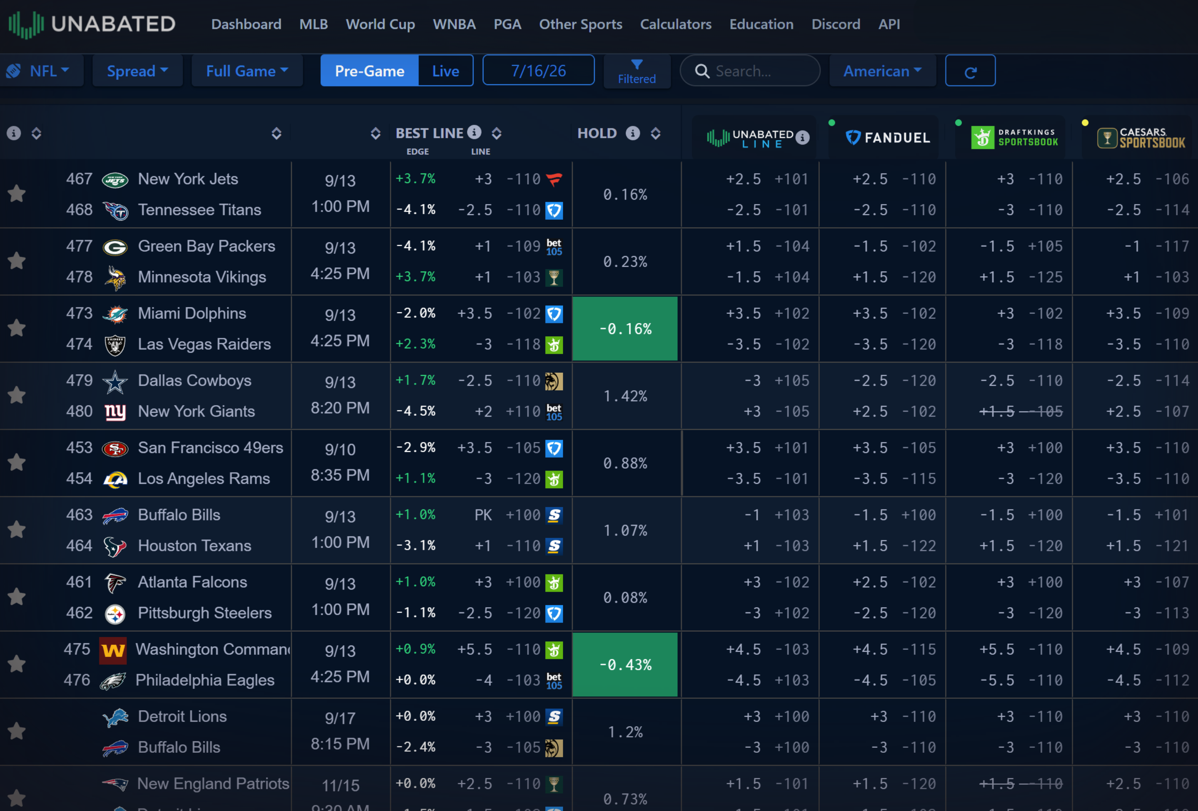Click the Green Bay Packers logo

pyautogui.click(x=115, y=247)
